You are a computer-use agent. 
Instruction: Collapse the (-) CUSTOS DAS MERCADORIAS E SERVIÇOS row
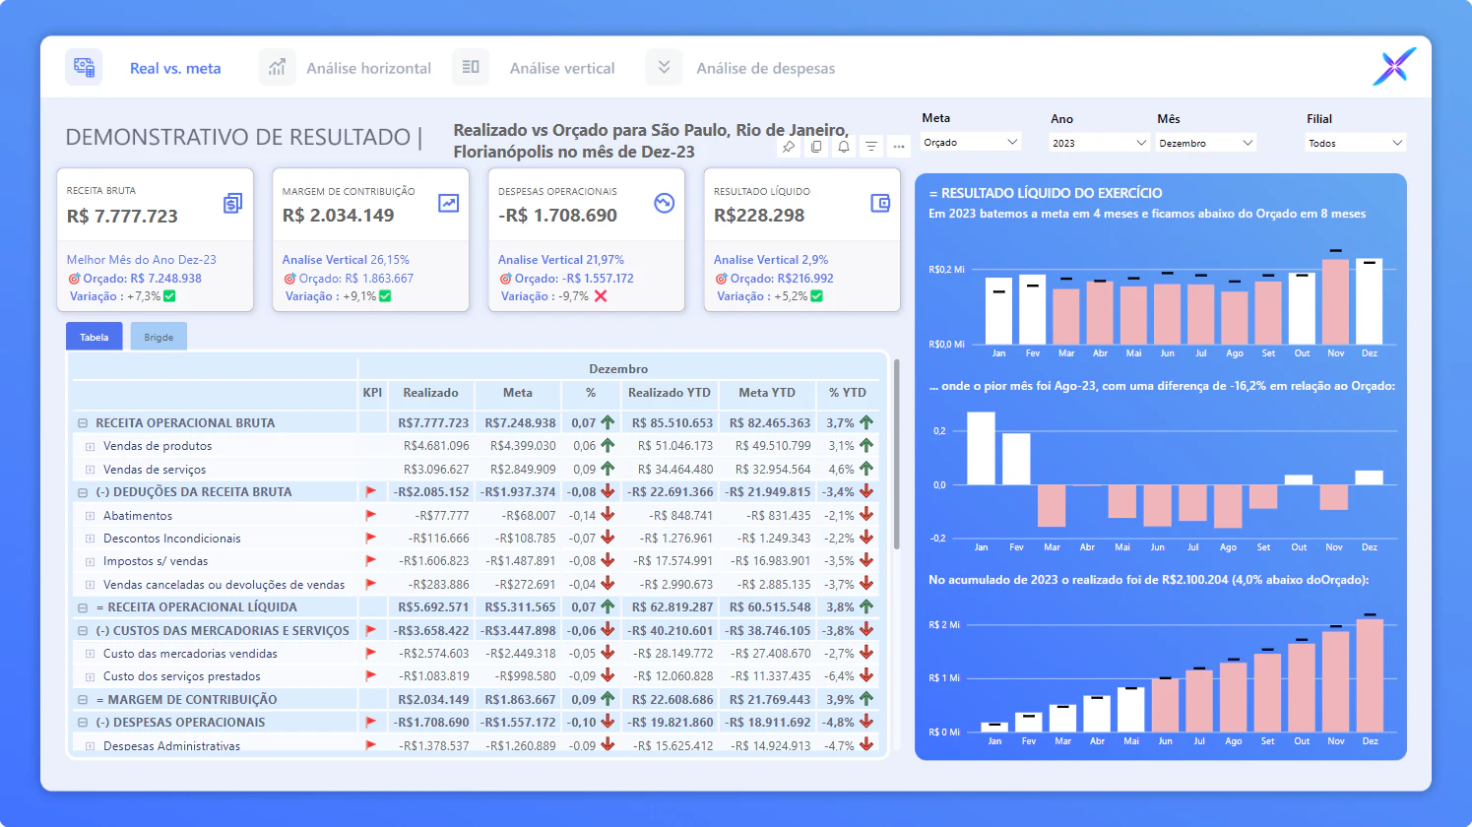(83, 631)
